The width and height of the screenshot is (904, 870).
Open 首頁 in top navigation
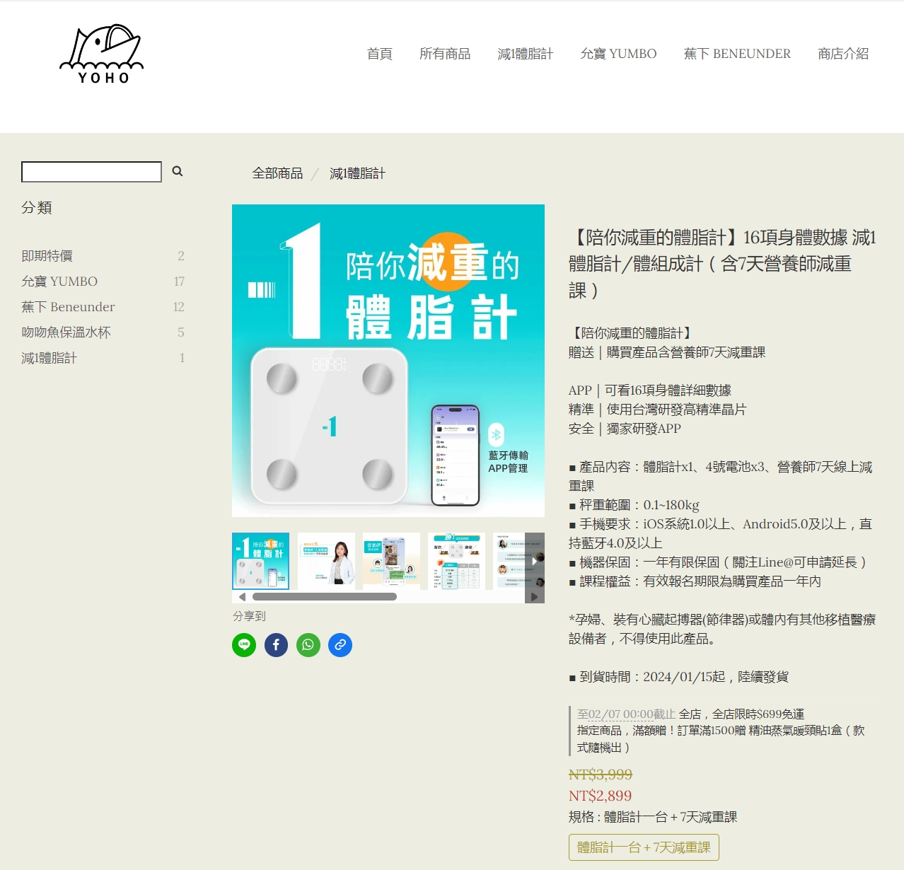tap(379, 54)
